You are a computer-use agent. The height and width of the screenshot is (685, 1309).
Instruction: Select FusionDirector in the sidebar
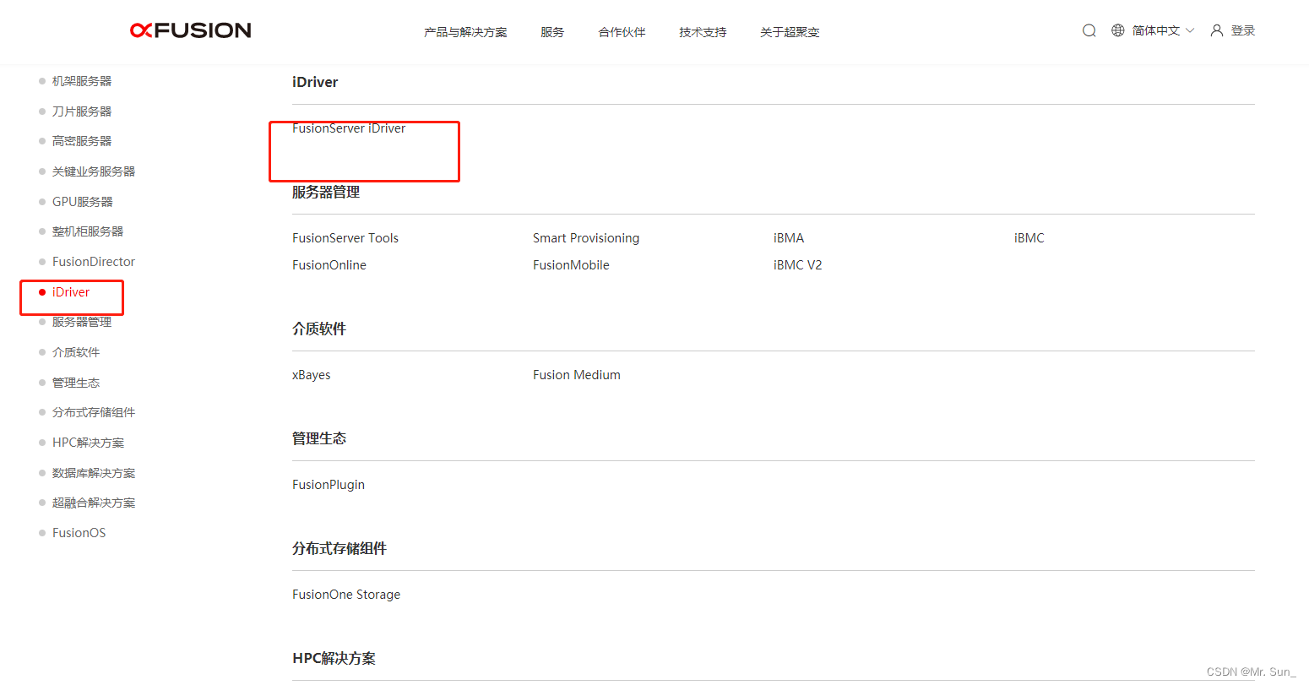tap(94, 262)
